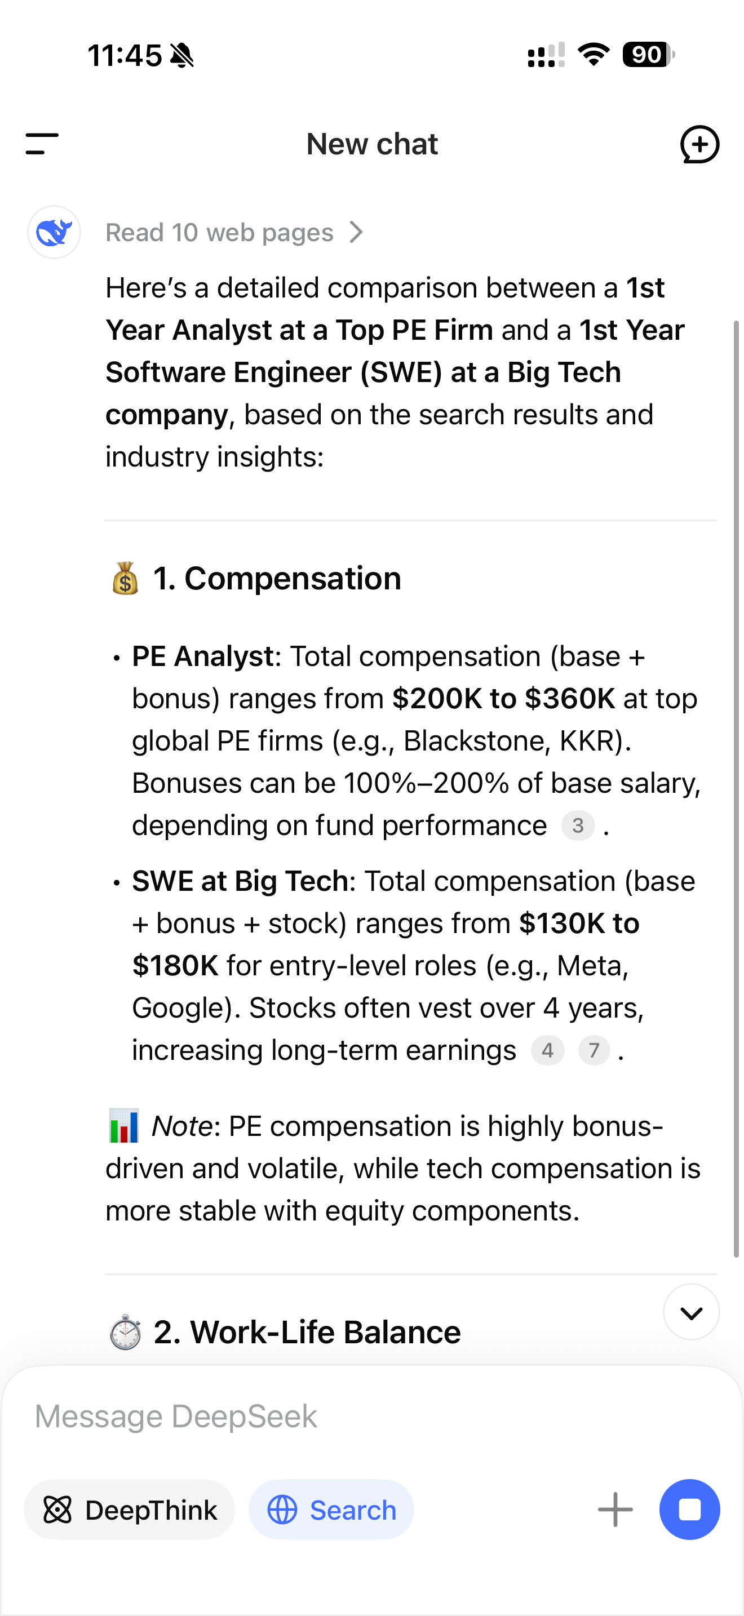Open citation reference 3
The image size is (744, 1616).
tap(578, 825)
